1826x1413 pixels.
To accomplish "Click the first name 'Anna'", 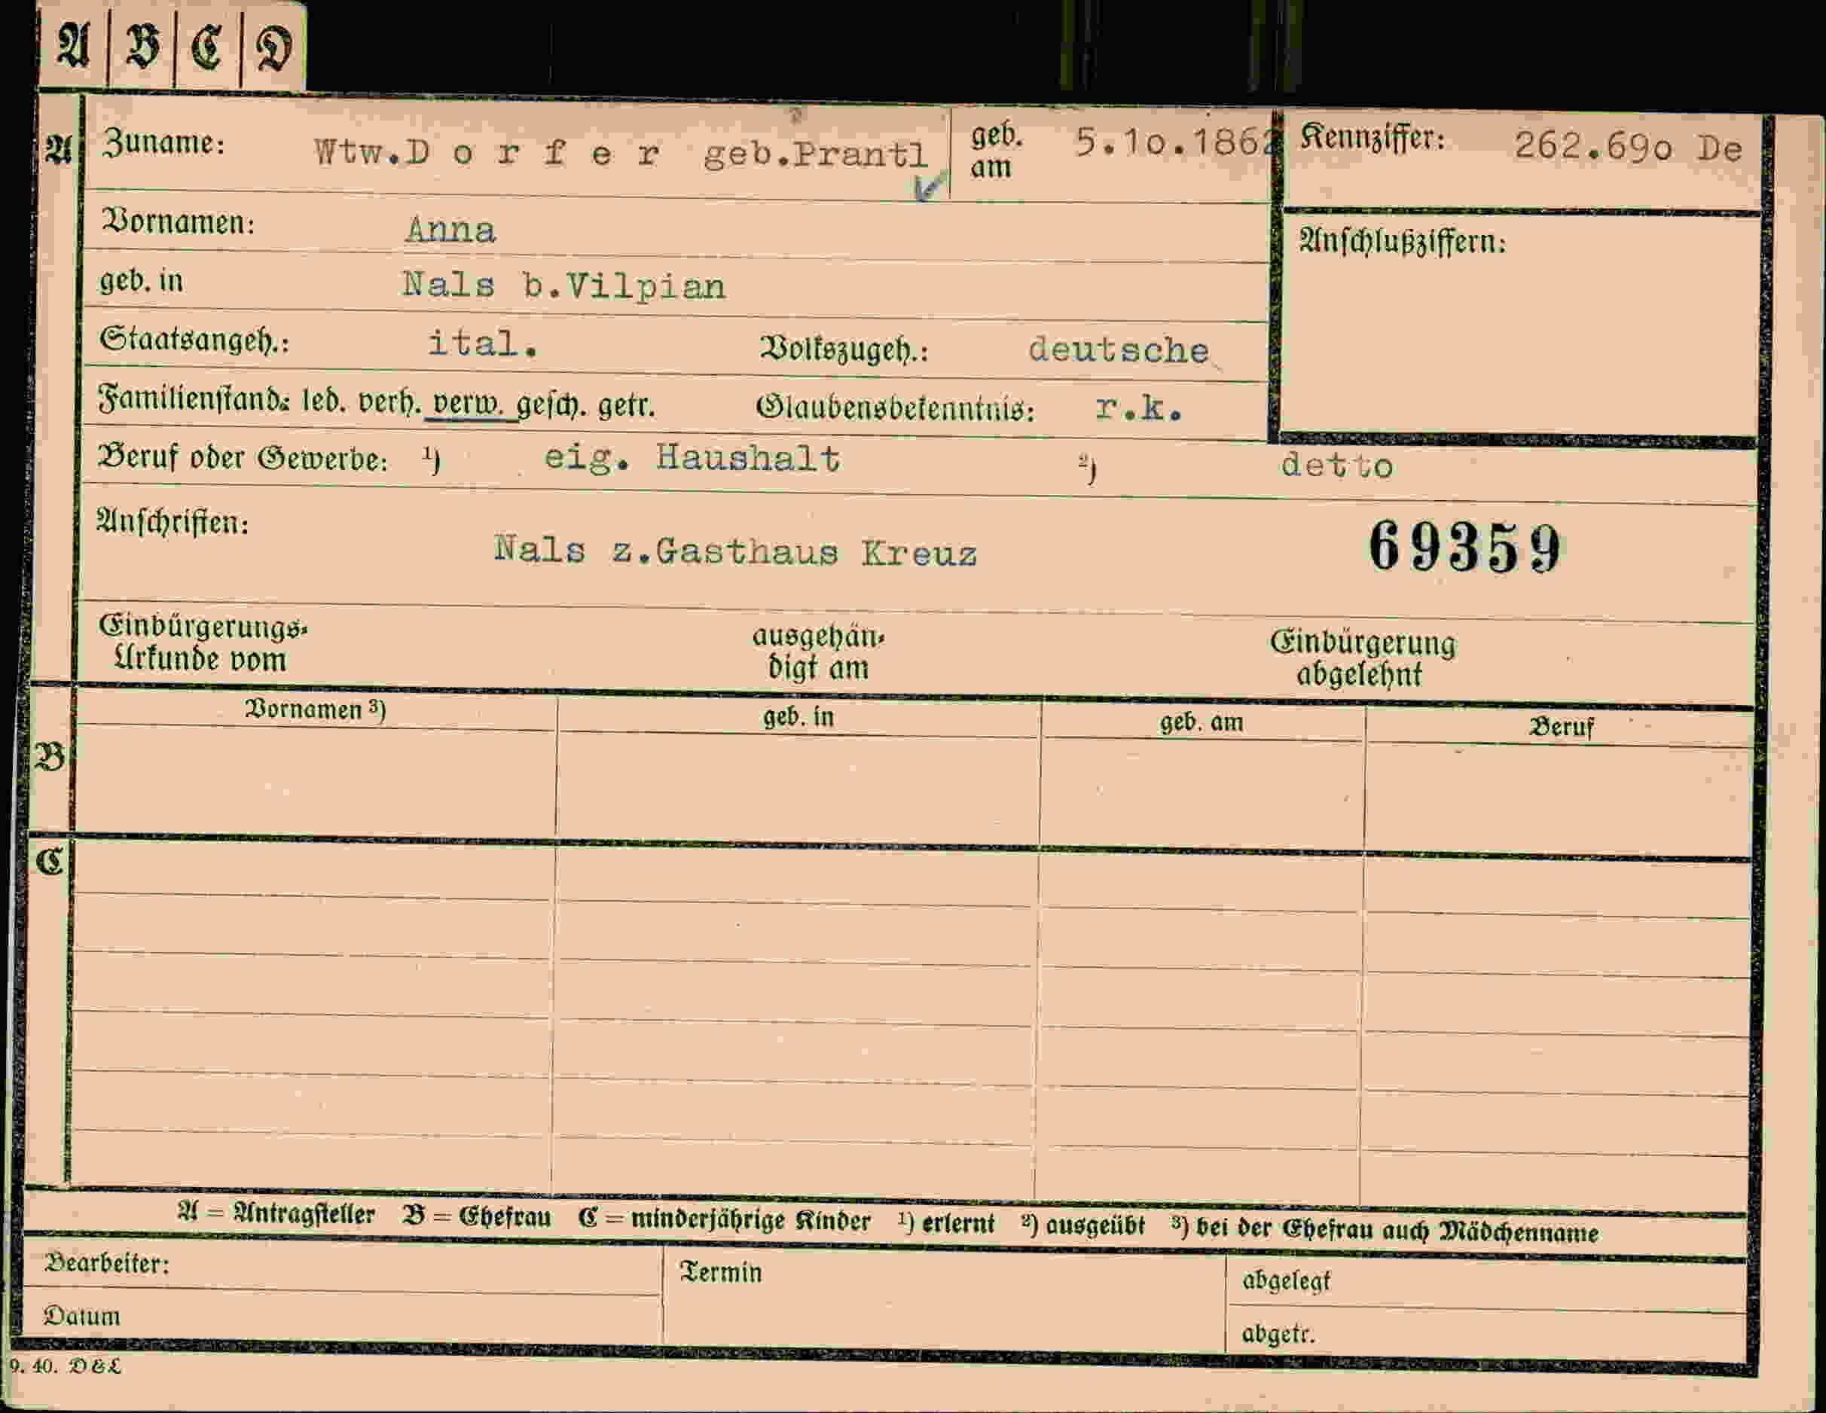I will click(x=450, y=229).
